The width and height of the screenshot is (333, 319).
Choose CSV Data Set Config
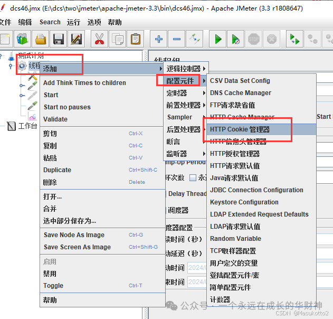(x=261, y=81)
